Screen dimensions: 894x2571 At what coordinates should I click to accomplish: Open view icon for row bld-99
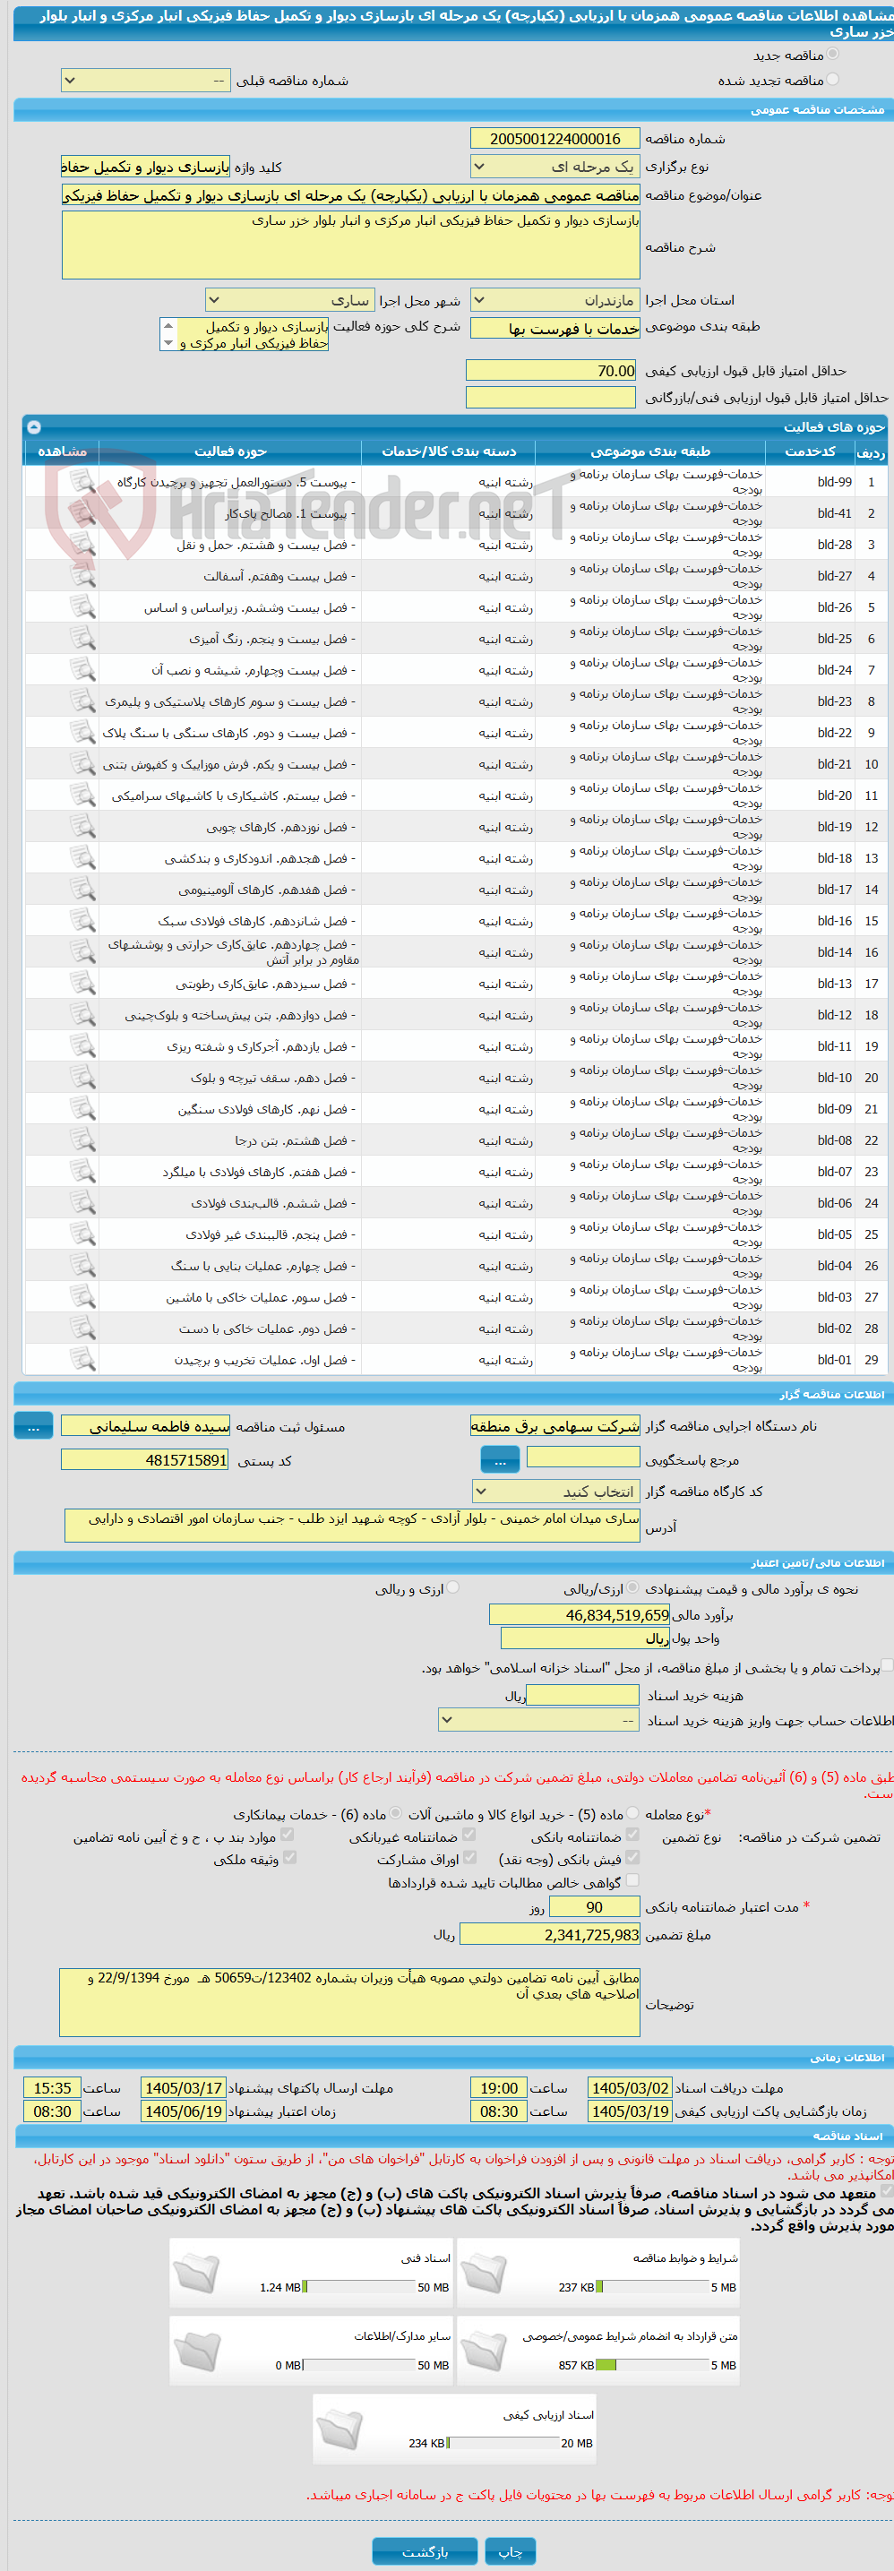(x=82, y=482)
